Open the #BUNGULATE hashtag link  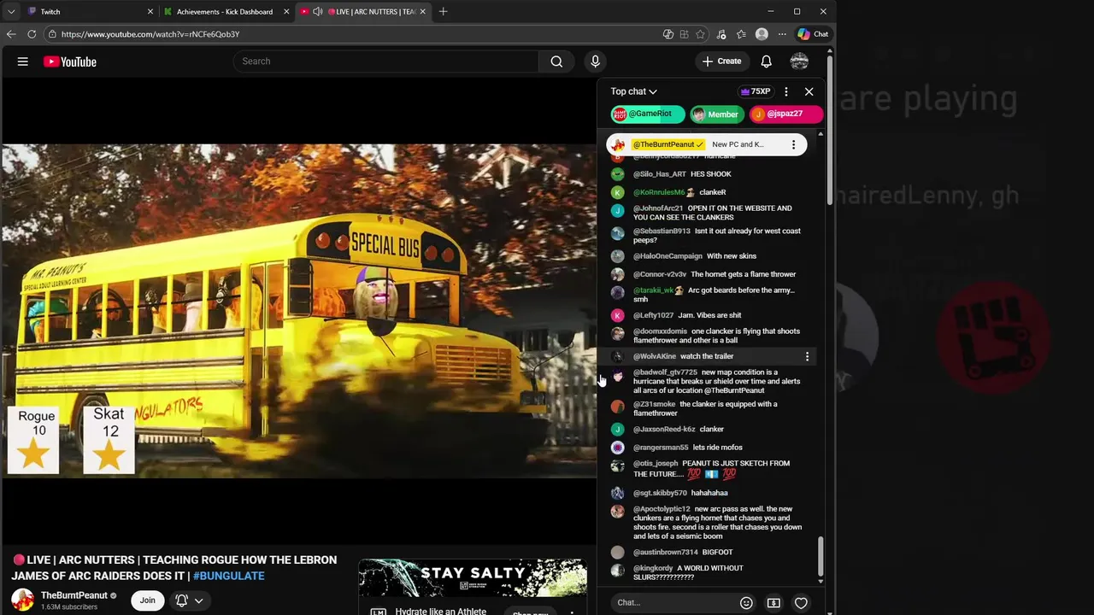point(228,576)
